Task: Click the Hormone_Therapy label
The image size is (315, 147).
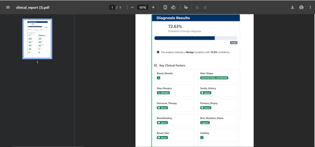Action: pos(167,103)
